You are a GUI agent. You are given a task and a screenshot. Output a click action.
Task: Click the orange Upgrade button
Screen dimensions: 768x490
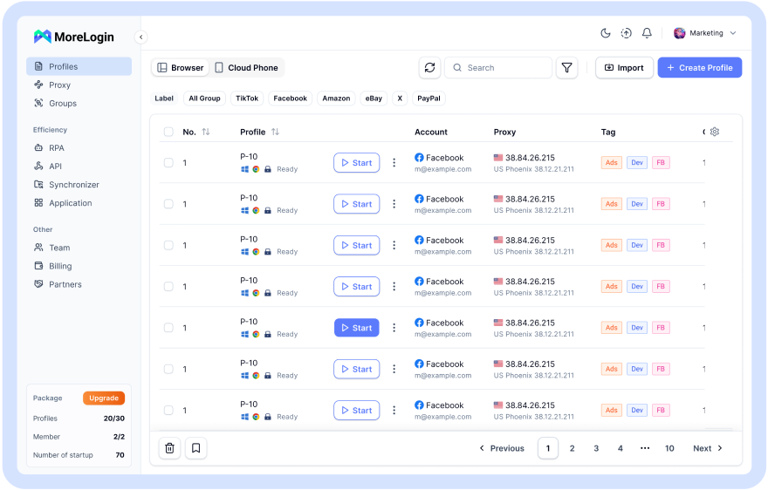[104, 398]
